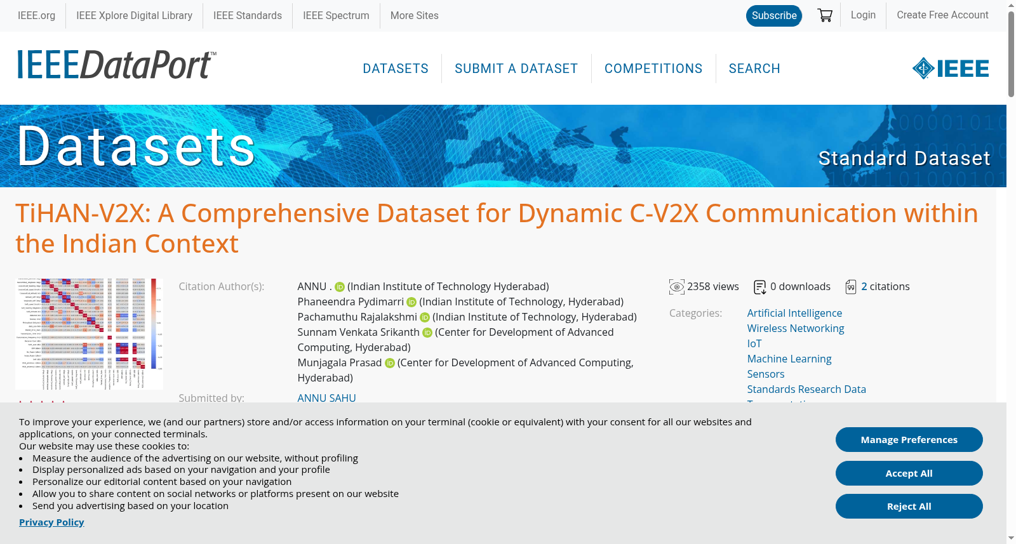Click Accept All cookies
Screen dimensions: 1016x544
[x=909, y=474]
